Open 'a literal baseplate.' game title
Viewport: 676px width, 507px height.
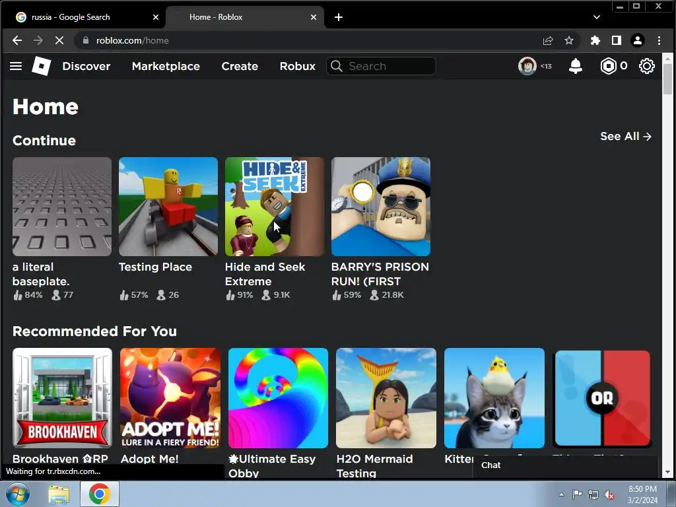coord(41,274)
